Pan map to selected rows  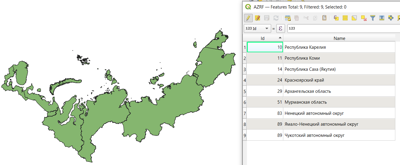[x=391, y=18]
